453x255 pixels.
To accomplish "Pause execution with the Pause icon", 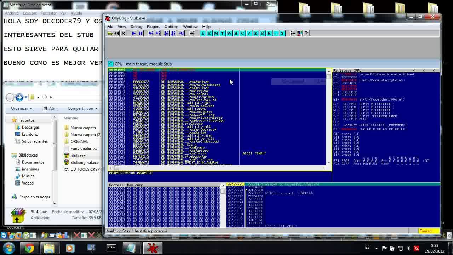I will [141, 33].
